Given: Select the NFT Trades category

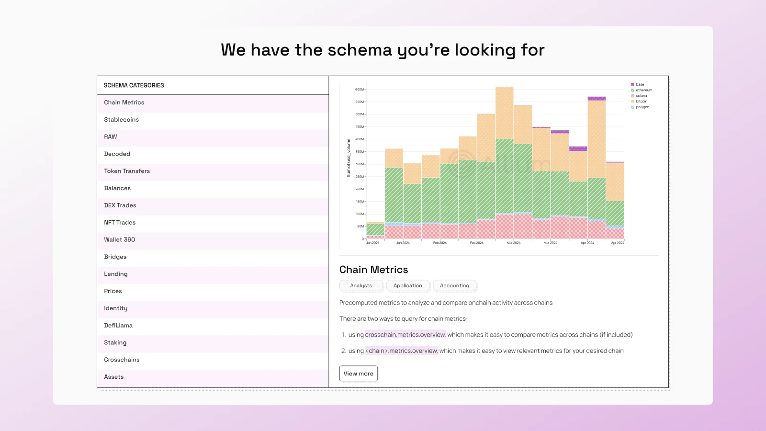Looking at the screenshot, I should click(x=120, y=223).
